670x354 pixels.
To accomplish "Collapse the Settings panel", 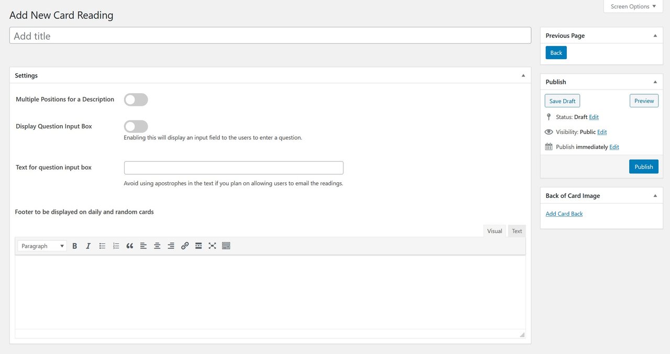I will pyautogui.click(x=523, y=75).
